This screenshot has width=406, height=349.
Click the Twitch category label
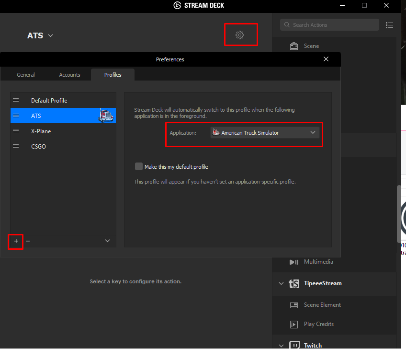tap(313, 345)
